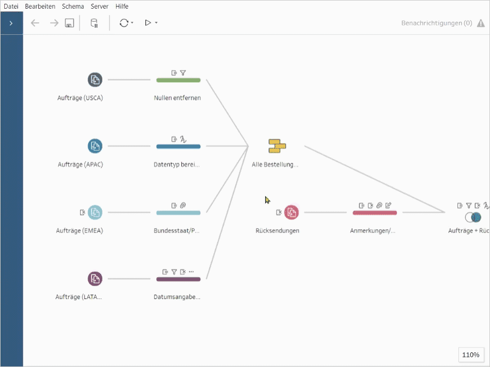
Task: Select the Datumsangabe cleaning step
Action: (x=178, y=278)
